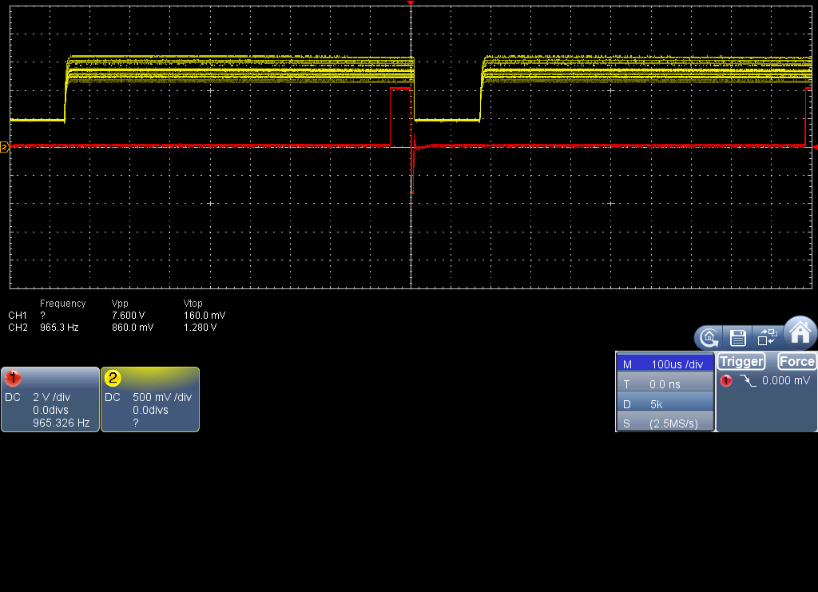Click the window switch icon
Screen dimensions: 818x592
tap(767, 337)
